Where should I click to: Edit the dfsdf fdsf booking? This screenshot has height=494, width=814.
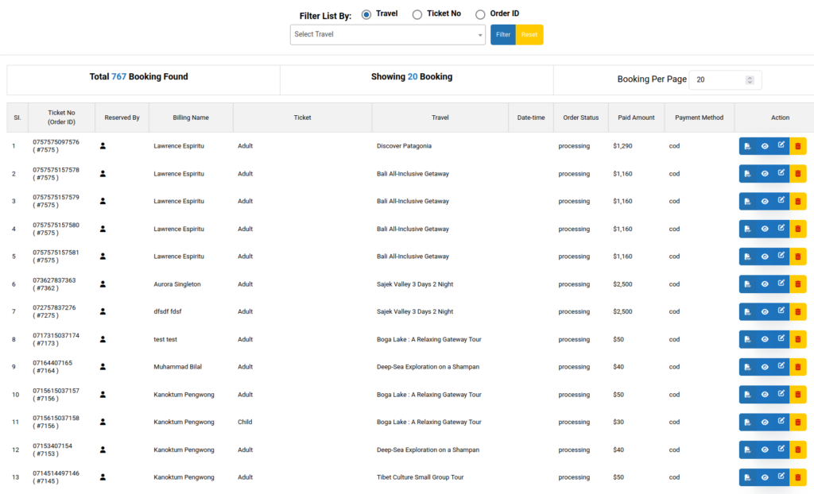[x=781, y=311]
